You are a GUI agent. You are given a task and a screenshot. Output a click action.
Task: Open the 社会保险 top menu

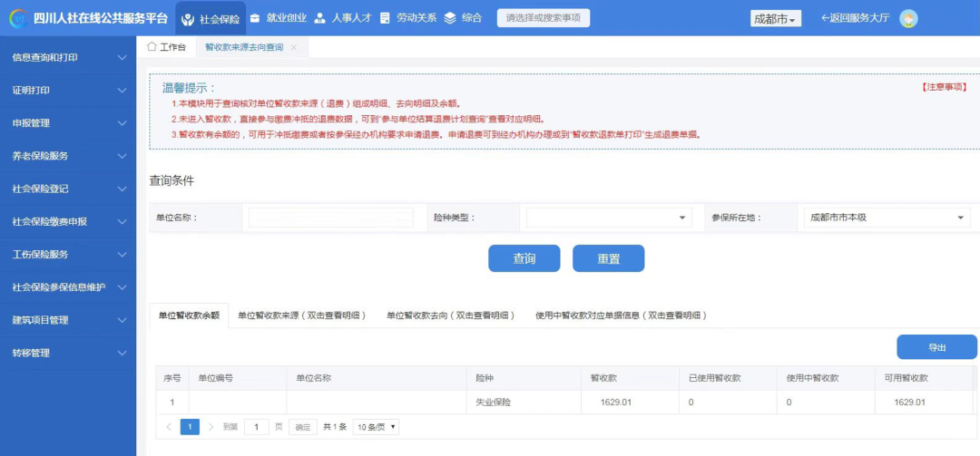pyautogui.click(x=211, y=19)
